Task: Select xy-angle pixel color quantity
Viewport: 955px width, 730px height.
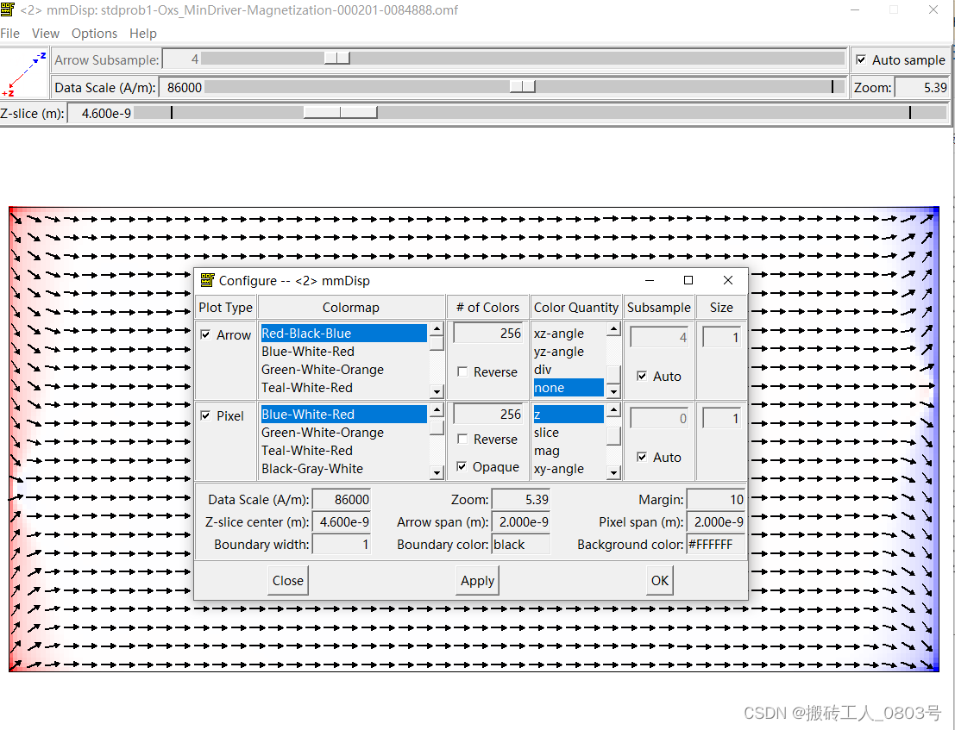Action: [569, 468]
